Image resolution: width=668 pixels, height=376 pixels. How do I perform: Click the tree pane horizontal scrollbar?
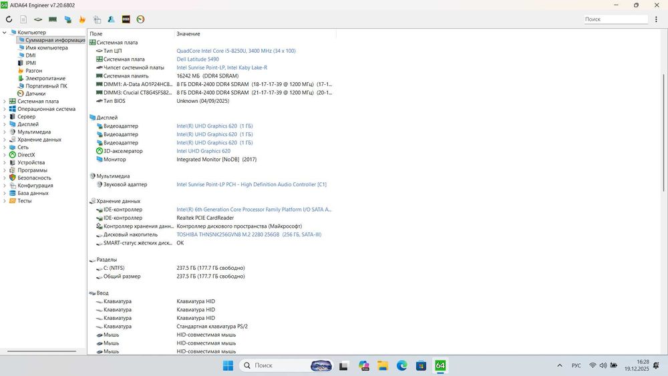(x=41, y=351)
